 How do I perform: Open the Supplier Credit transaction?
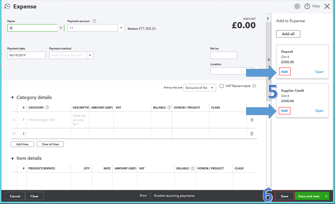tap(319, 111)
